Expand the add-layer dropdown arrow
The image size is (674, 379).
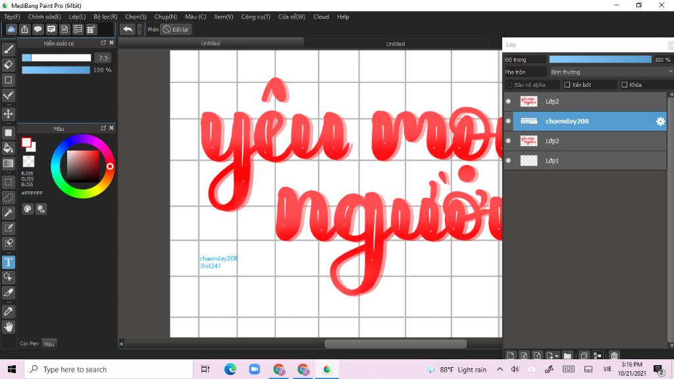557,356
